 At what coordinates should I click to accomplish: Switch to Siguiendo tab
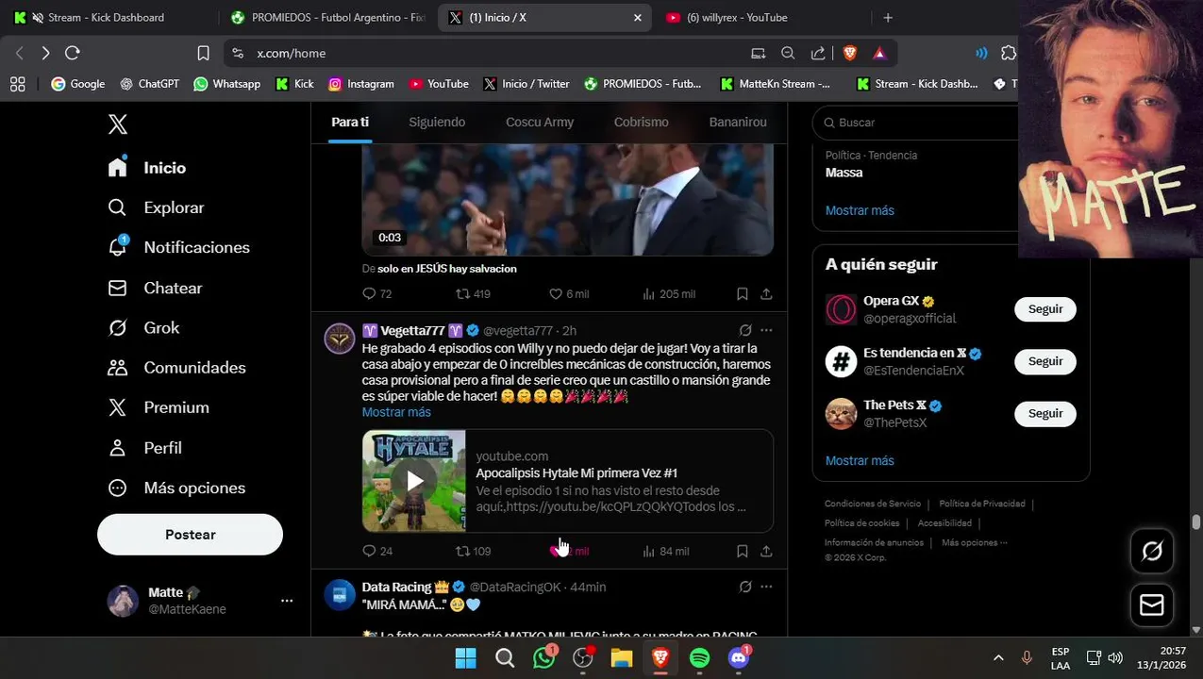437,123
